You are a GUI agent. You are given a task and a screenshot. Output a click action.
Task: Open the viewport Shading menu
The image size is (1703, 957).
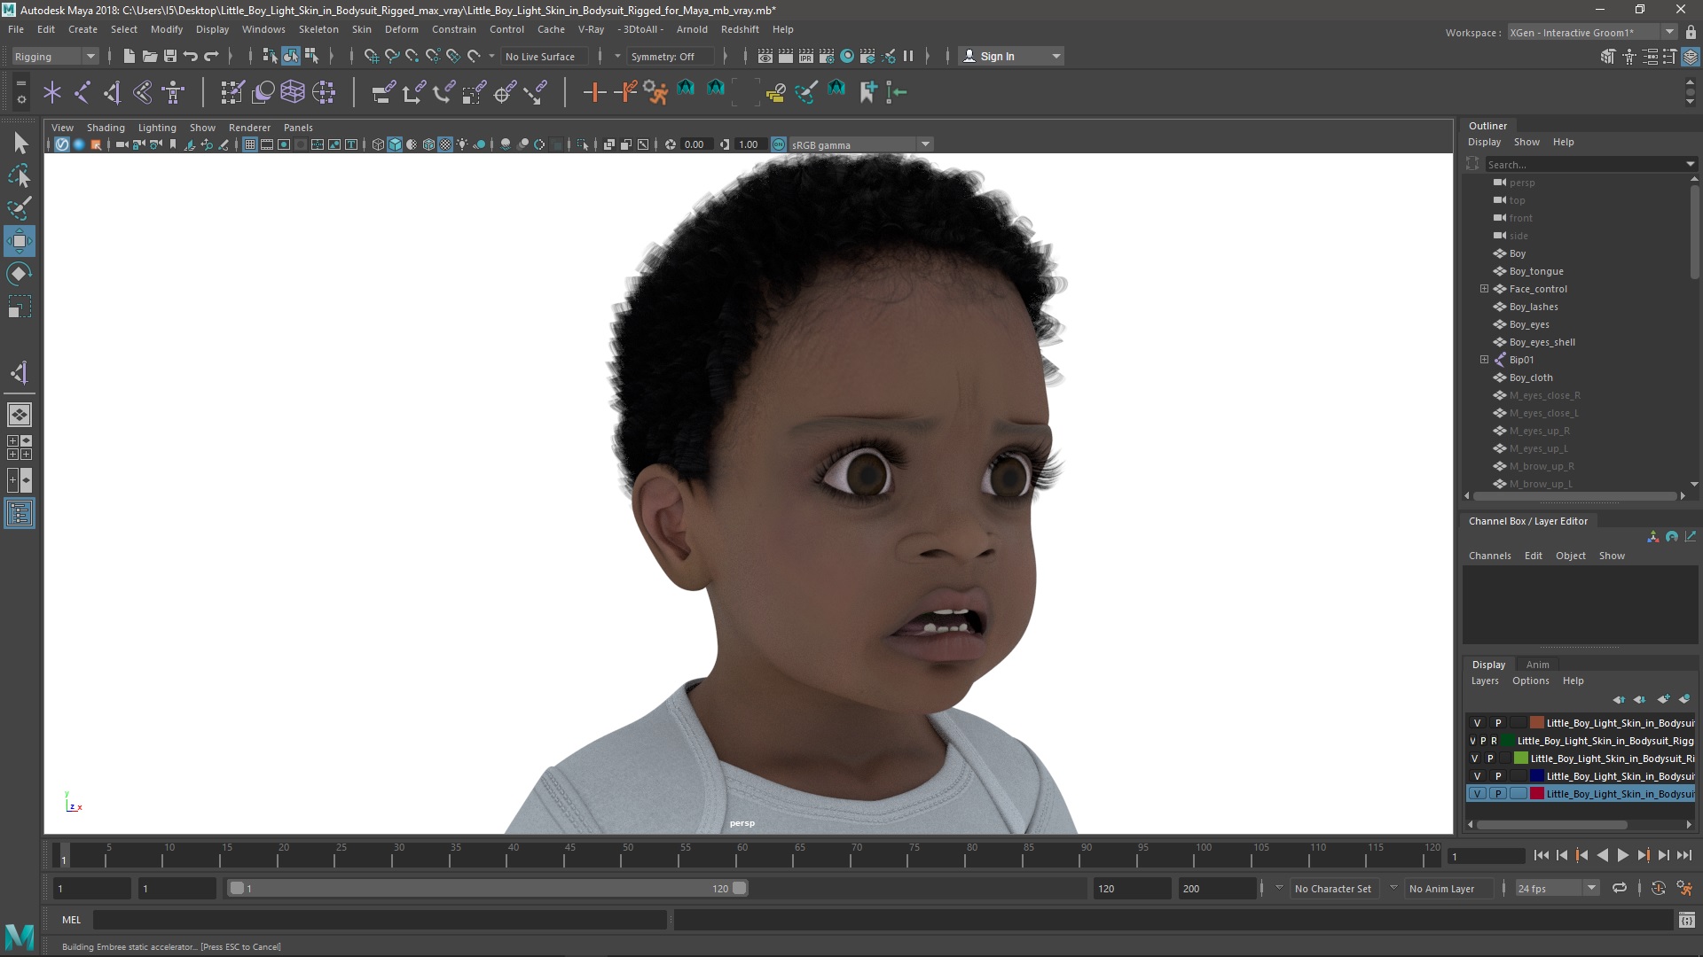point(106,128)
